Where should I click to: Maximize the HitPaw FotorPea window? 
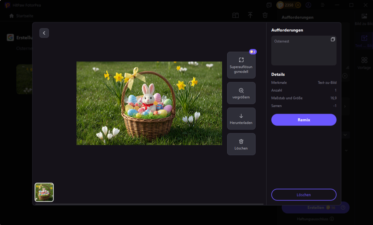pyautogui.click(x=351, y=5)
